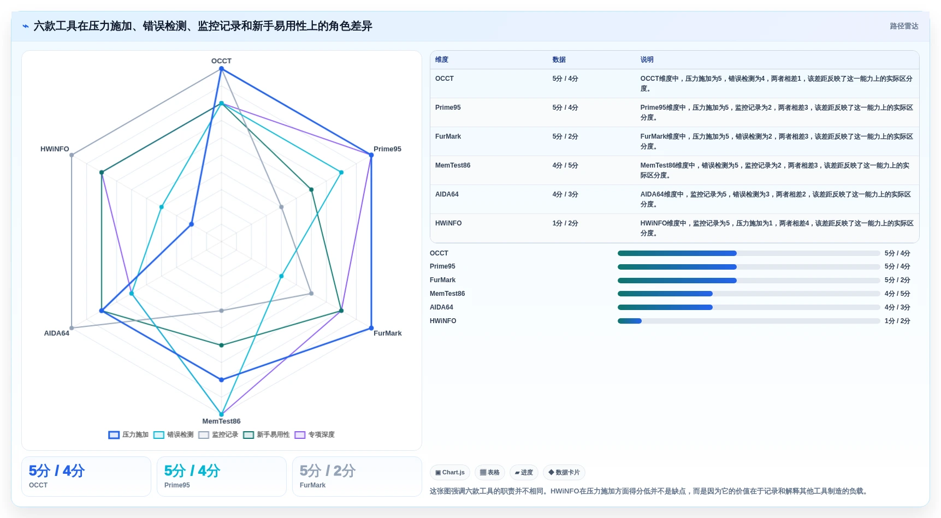Open the FurMark 5分 / 2分 stat card
The height and width of the screenshot is (518, 941).
(357, 477)
